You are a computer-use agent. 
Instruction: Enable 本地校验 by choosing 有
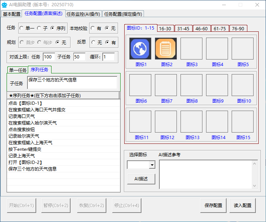[x=93, y=28]
